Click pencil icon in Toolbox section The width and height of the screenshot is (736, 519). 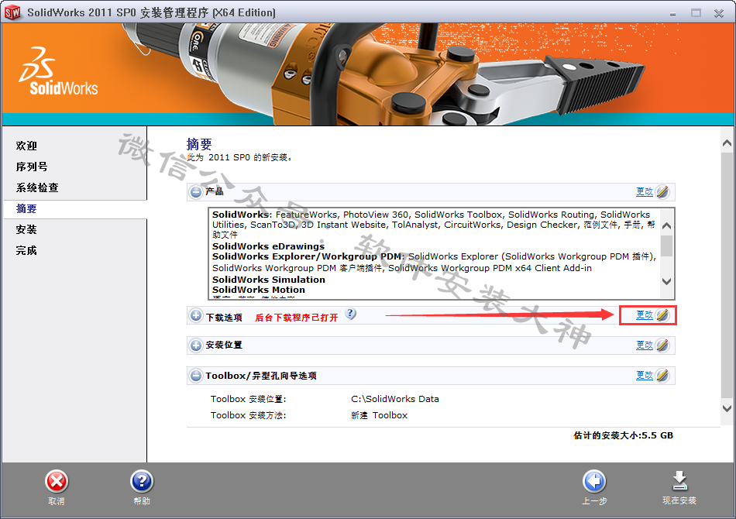[662, 376]
